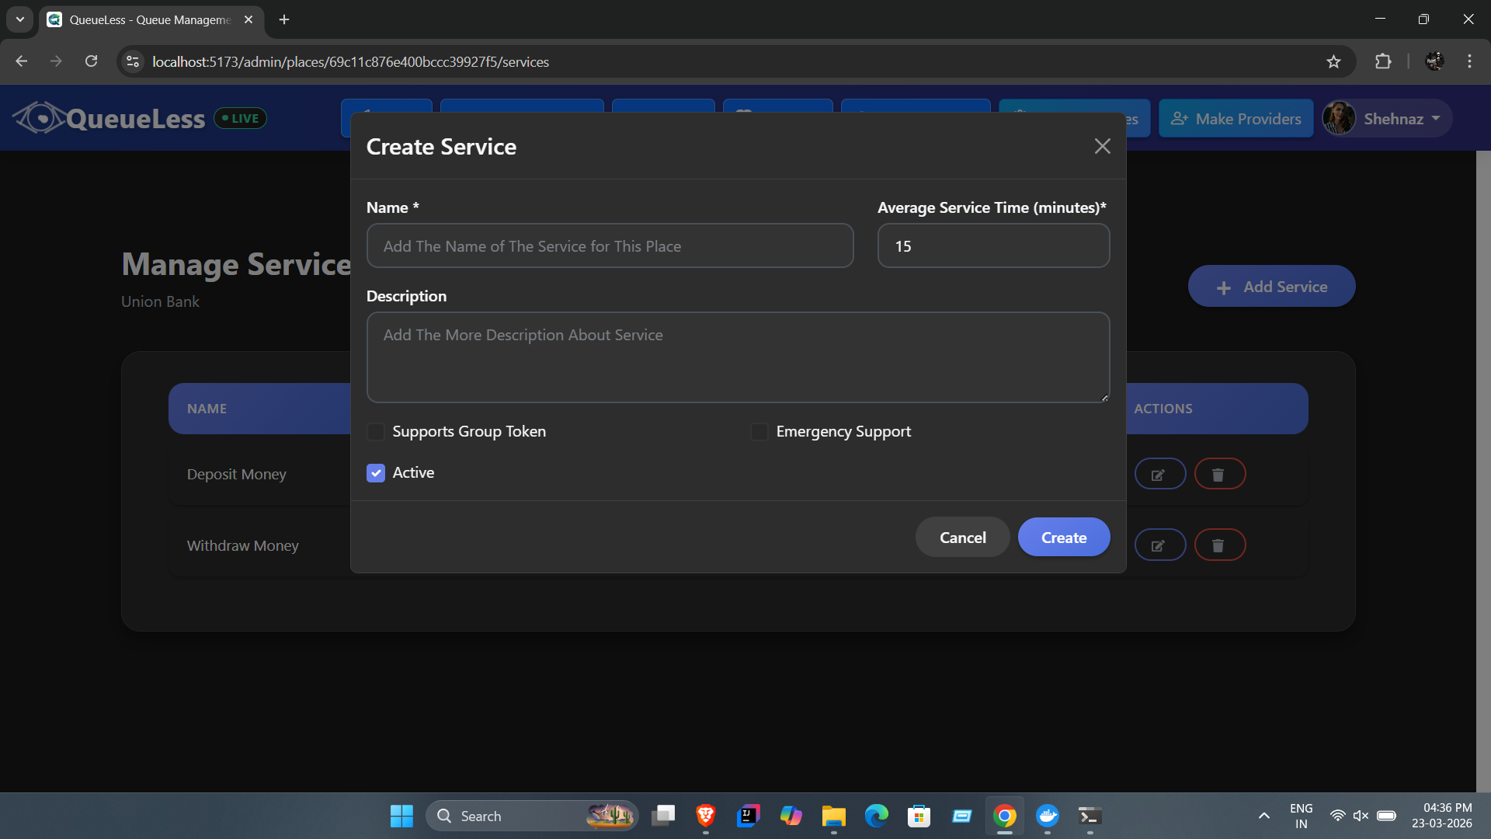Open the browser extensions menu
1491x839 pixels.
(1382, 61)
